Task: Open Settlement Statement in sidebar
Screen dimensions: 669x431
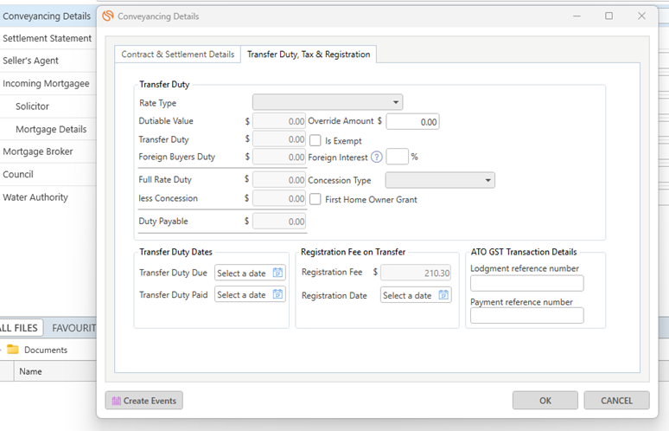Action: tap(48, 38)
